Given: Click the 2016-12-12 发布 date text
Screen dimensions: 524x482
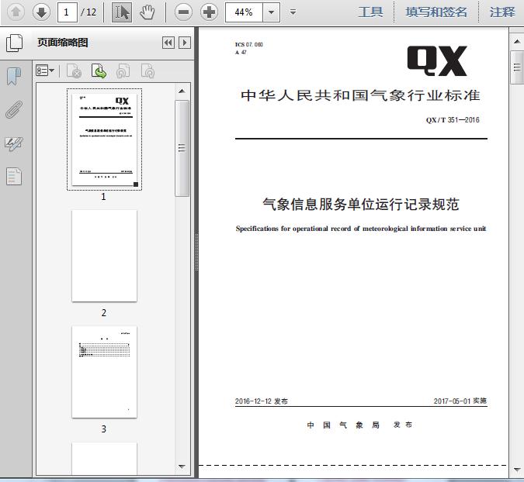Looking at the screenshot, I should (262, 401).
